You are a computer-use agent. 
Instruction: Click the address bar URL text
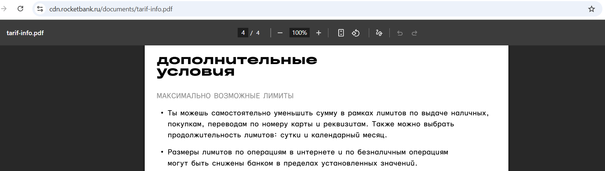pos(111,9)
